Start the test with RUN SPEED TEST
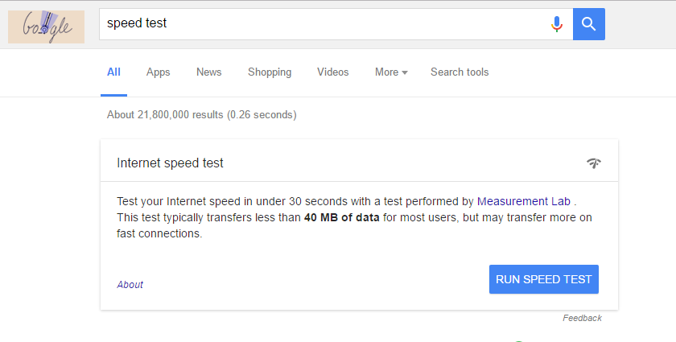The height and width of the screenshot is (342, 676). tap(544, 279)
